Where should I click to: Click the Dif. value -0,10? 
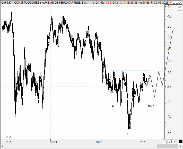122,3
